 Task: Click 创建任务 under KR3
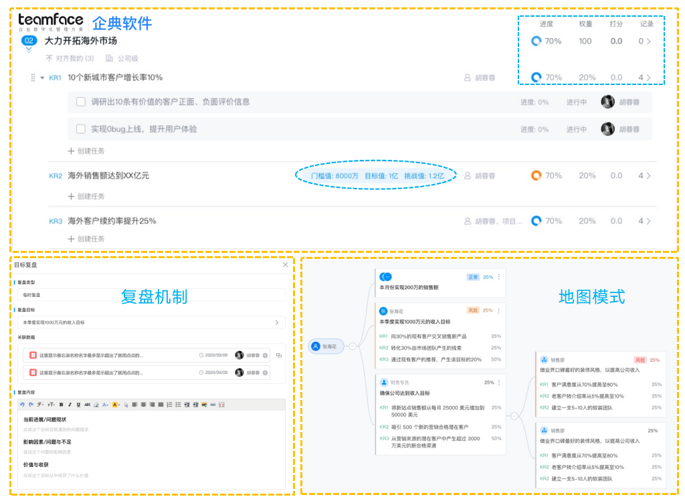pyautogui.click(x=87, y=239)
